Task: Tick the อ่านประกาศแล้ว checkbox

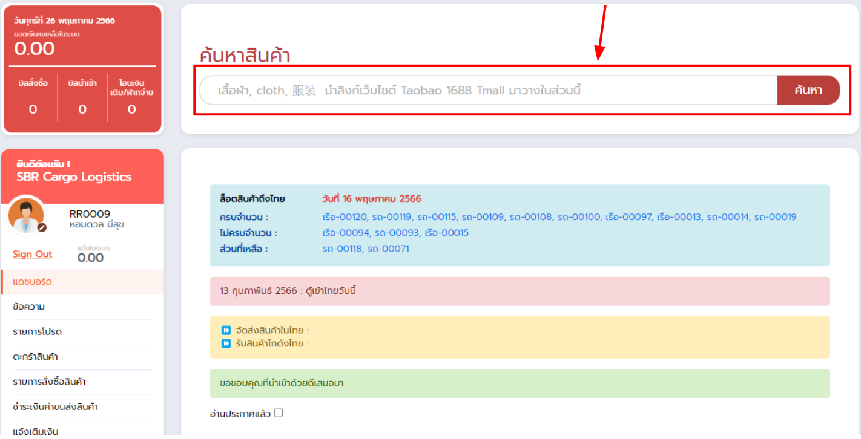Action: 279,413
